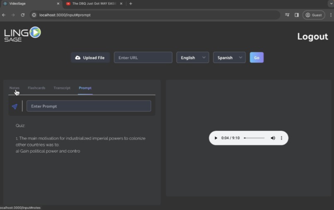Viewport: 334px width, 210px height.
Task: Close the DBQ YouTube tab
Action: (121, 4)
